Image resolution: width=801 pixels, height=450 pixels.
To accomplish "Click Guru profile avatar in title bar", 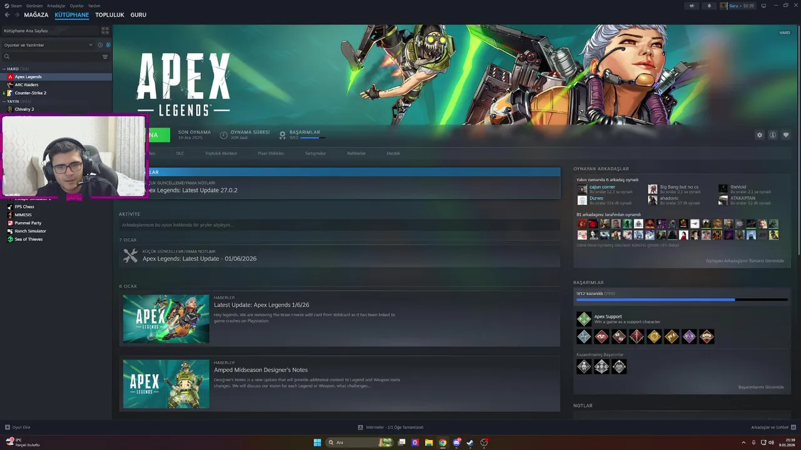I will [723, 6].
